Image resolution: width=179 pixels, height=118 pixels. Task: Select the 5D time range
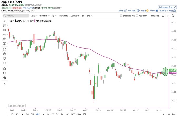tap(17, 114)
